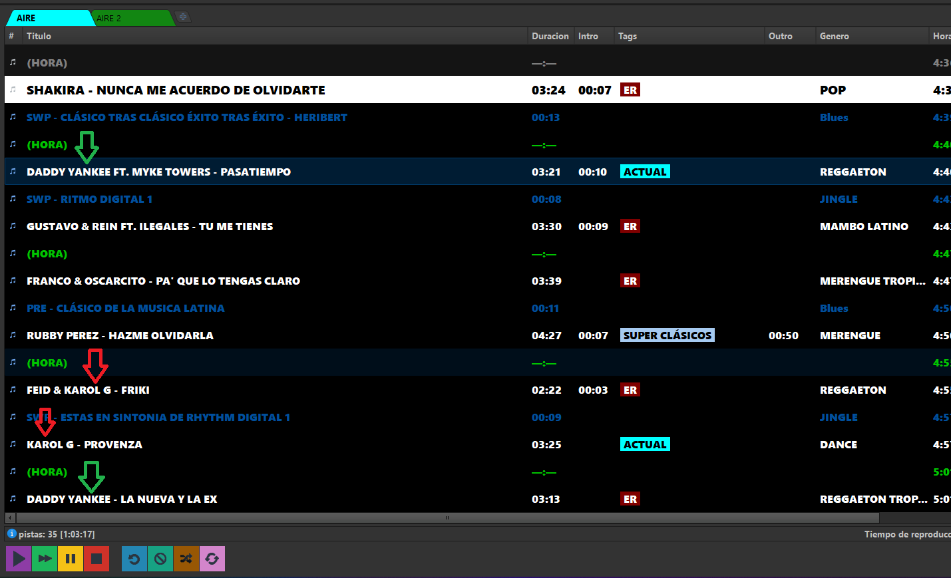Select Karol G - Provenza track
The width and height of the screenshot is (951, 578).
[x=478, y=444]
